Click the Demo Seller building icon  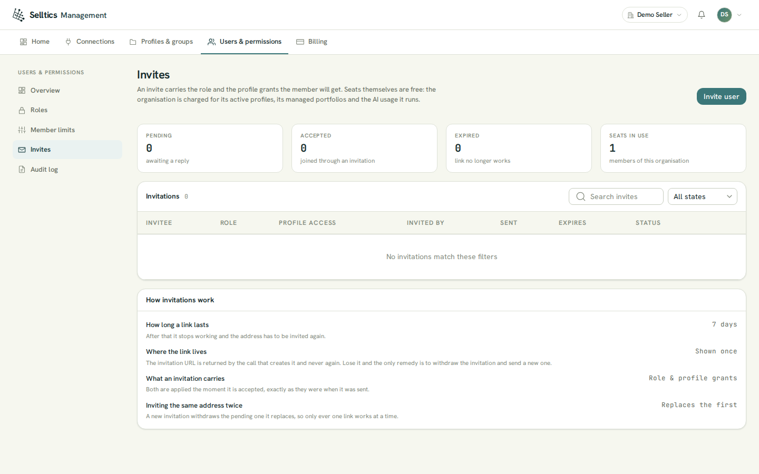coord(630,15)
